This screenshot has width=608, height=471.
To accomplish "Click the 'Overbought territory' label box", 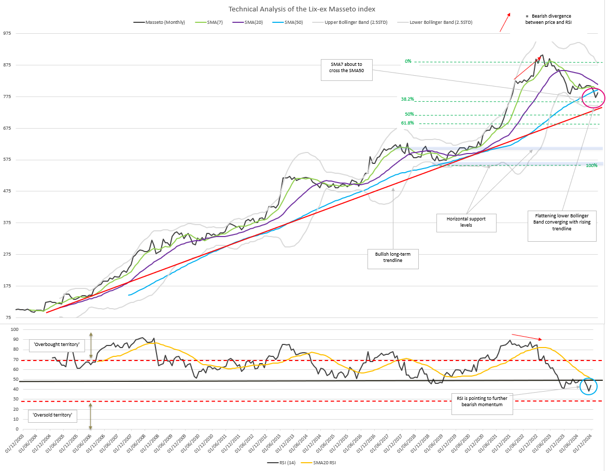I will (56, 344).
